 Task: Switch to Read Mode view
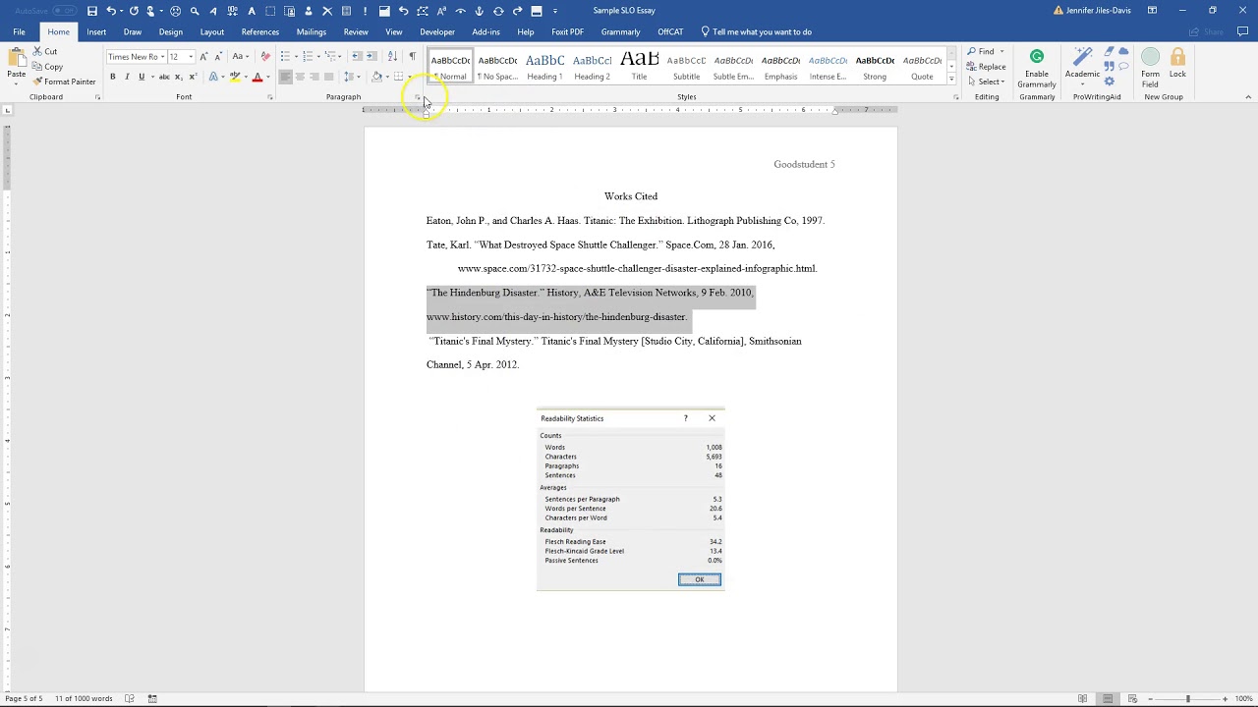tap(1083, 698)
